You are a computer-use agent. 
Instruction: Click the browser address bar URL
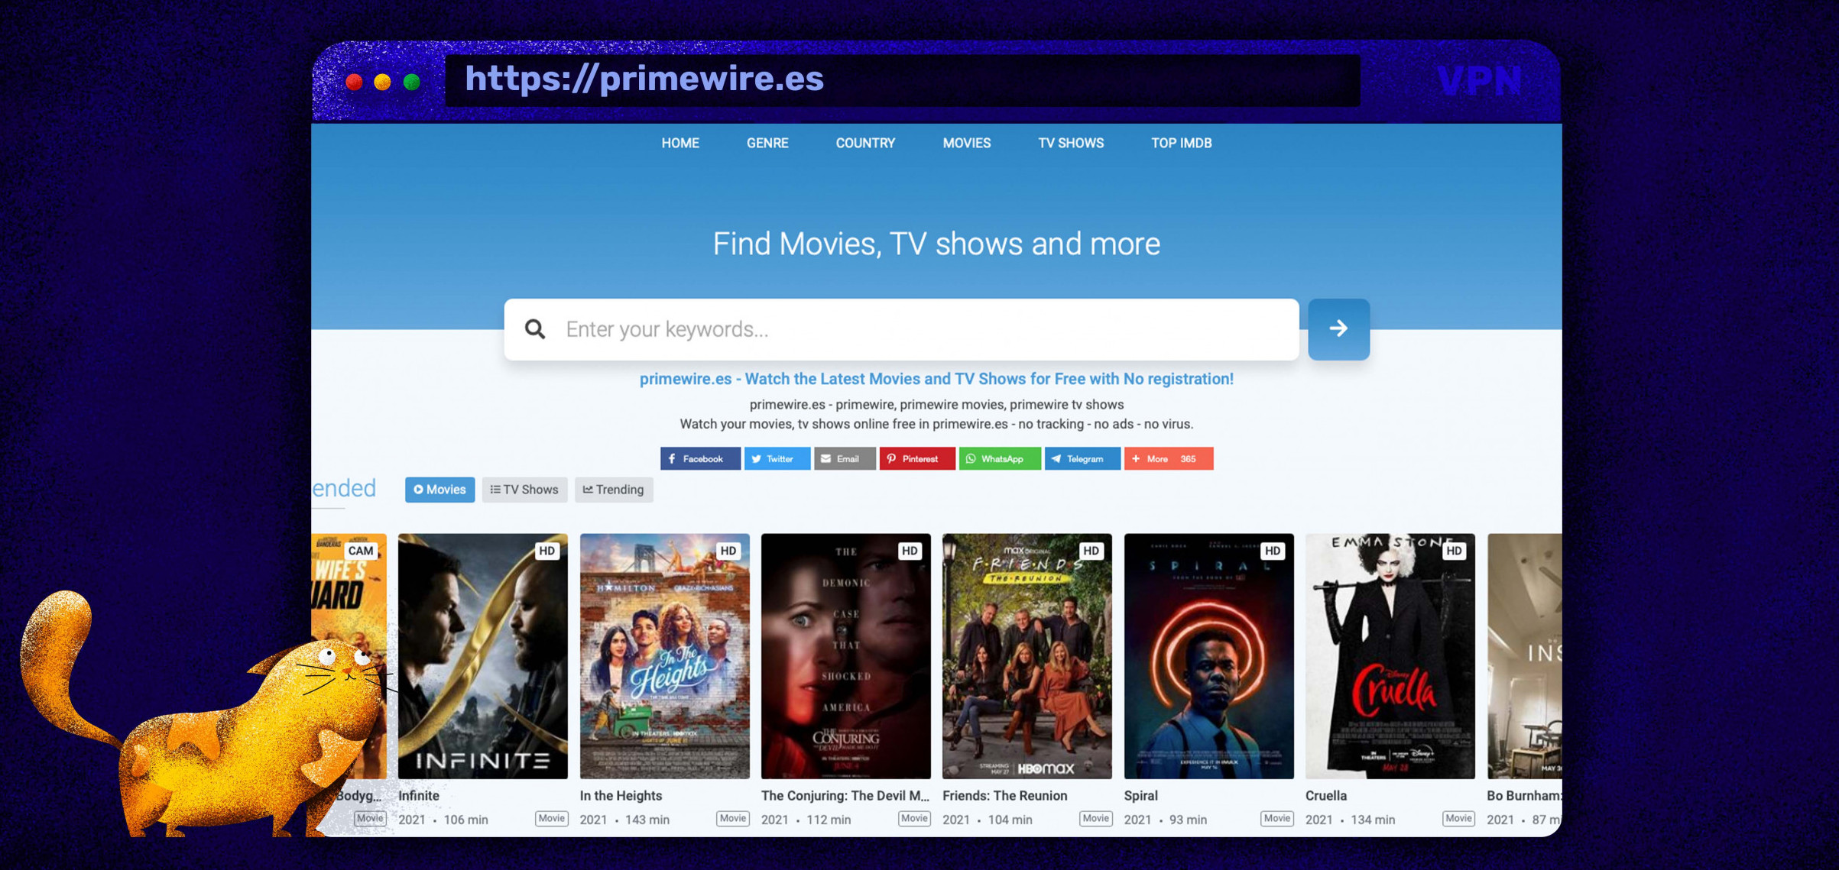[x=644, y=79]
